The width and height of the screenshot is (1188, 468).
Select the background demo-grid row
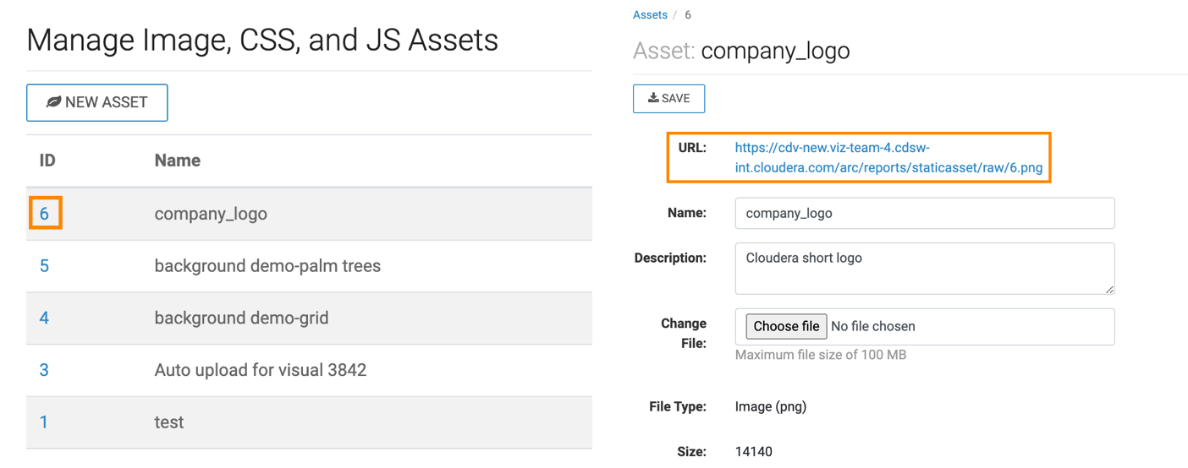click(241, 318)
